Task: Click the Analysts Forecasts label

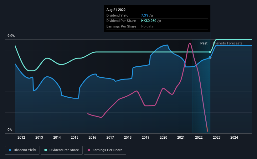Action: point(228,43)
